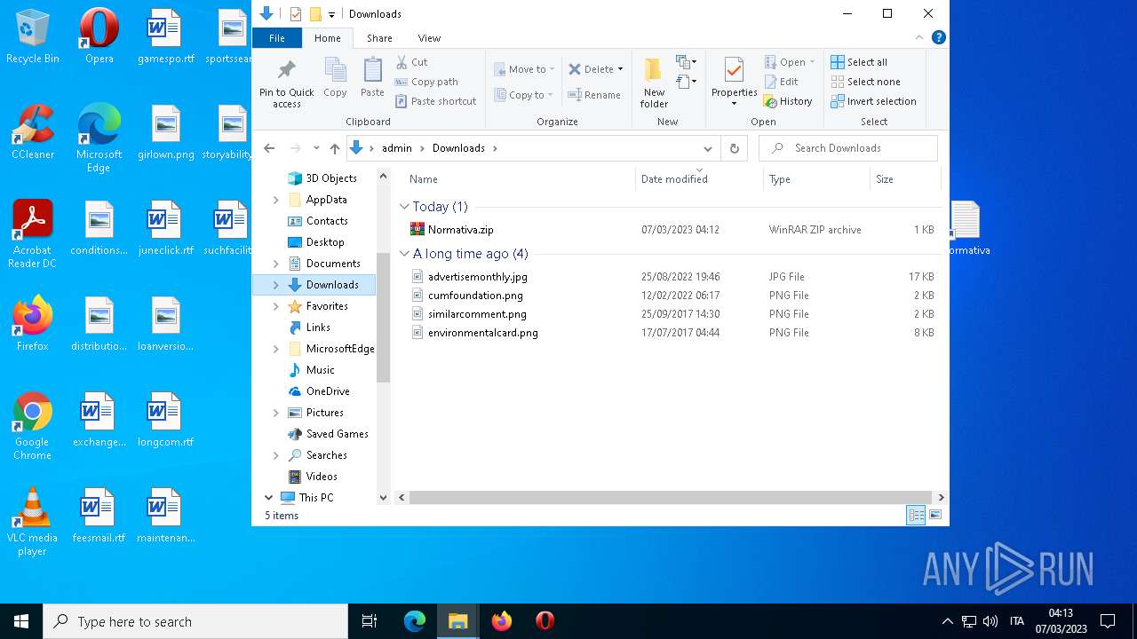Click Invert selection in ribbon
Viewport: 1137px width, 639px height.
pos(873,101)
